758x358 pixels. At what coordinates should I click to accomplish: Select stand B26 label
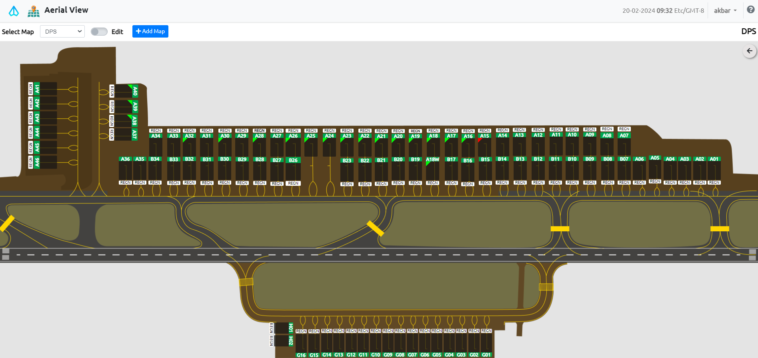click(293, 160)
